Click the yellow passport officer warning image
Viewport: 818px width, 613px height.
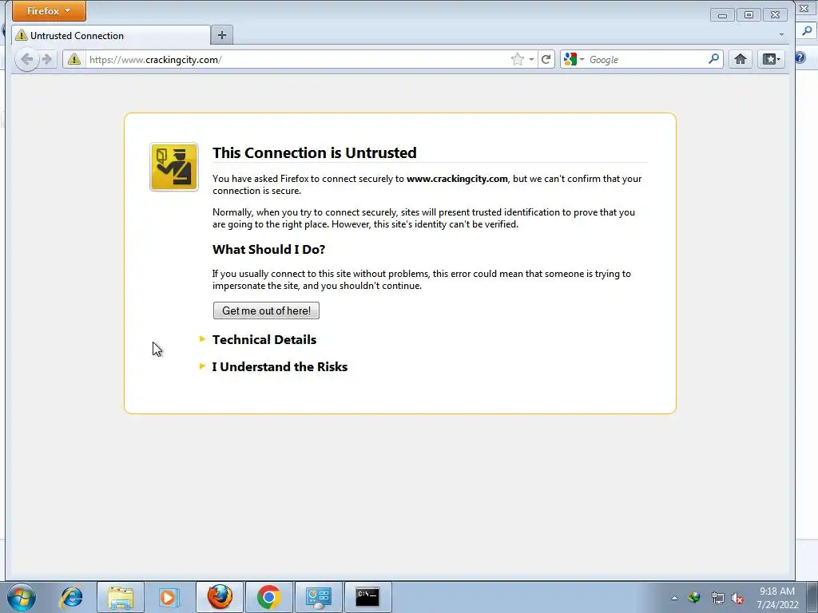pyautogui.click(x=174, y=167)
